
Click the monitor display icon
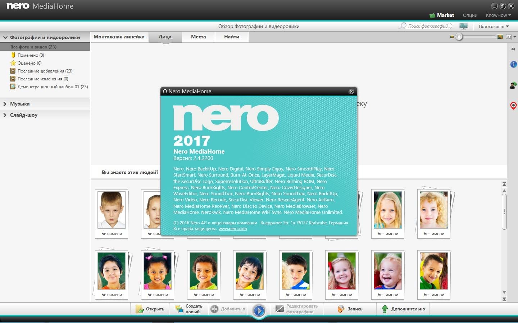coord(464,26)
